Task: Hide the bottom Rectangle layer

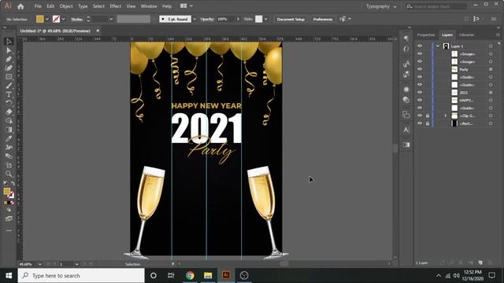Action: coord(420,123)
